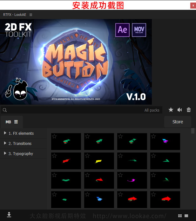The image size is (196, 221).
Task: Select the MB pack tab
Action: click(12, 122)
